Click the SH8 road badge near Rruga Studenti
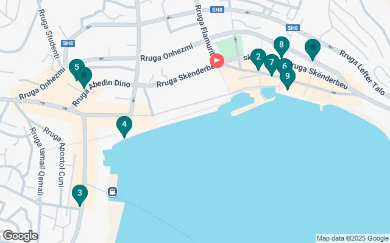The width and height of the screenshot is (390, 243). [68, 43]
